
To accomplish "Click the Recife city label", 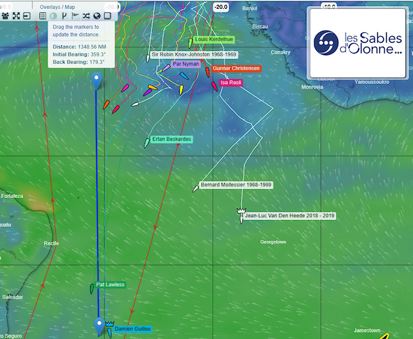I will tap(51, 243).
